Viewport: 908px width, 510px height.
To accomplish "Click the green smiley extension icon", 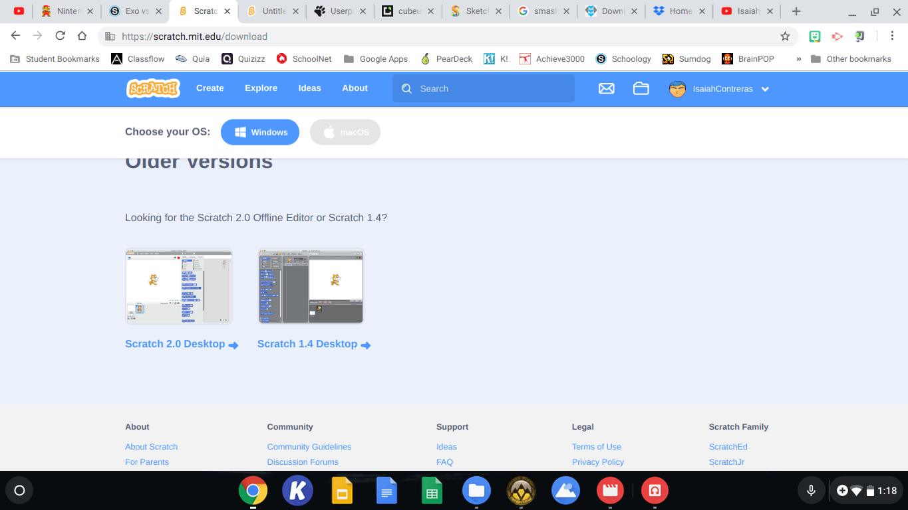I will [x=814, y=37].
